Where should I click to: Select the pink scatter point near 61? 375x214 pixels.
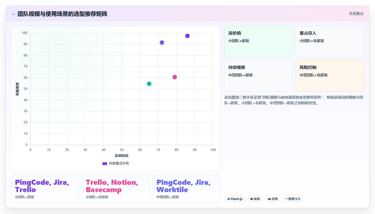175,77
